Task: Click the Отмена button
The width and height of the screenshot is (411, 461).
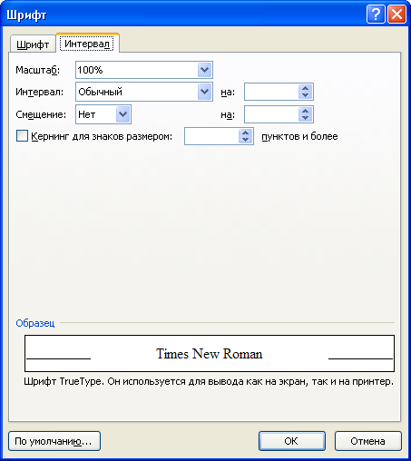Action: point(368,441)
